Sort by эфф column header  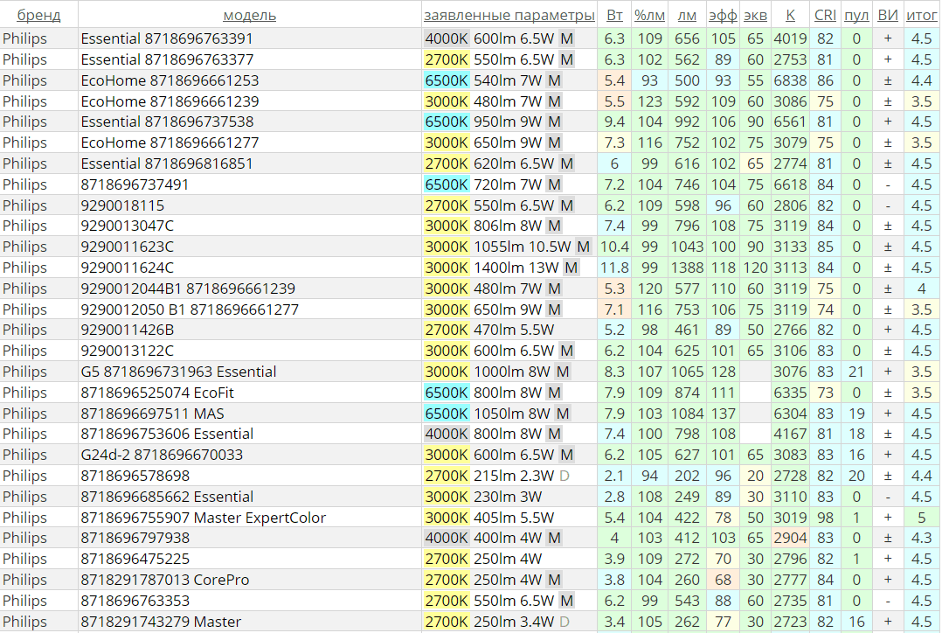coord(723,15)
